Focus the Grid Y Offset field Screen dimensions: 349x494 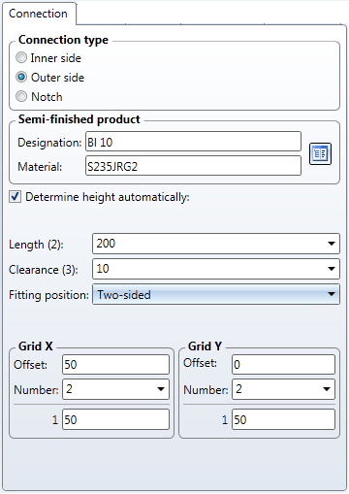pos(283,365)
